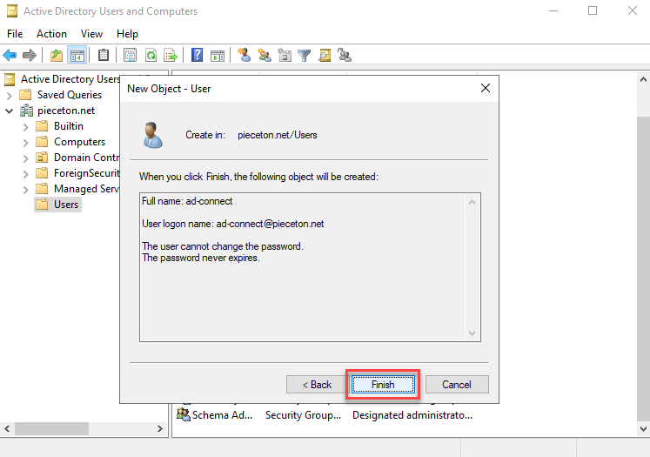
Task: Click the Export List toolbar icon
Action: [171, 55]
